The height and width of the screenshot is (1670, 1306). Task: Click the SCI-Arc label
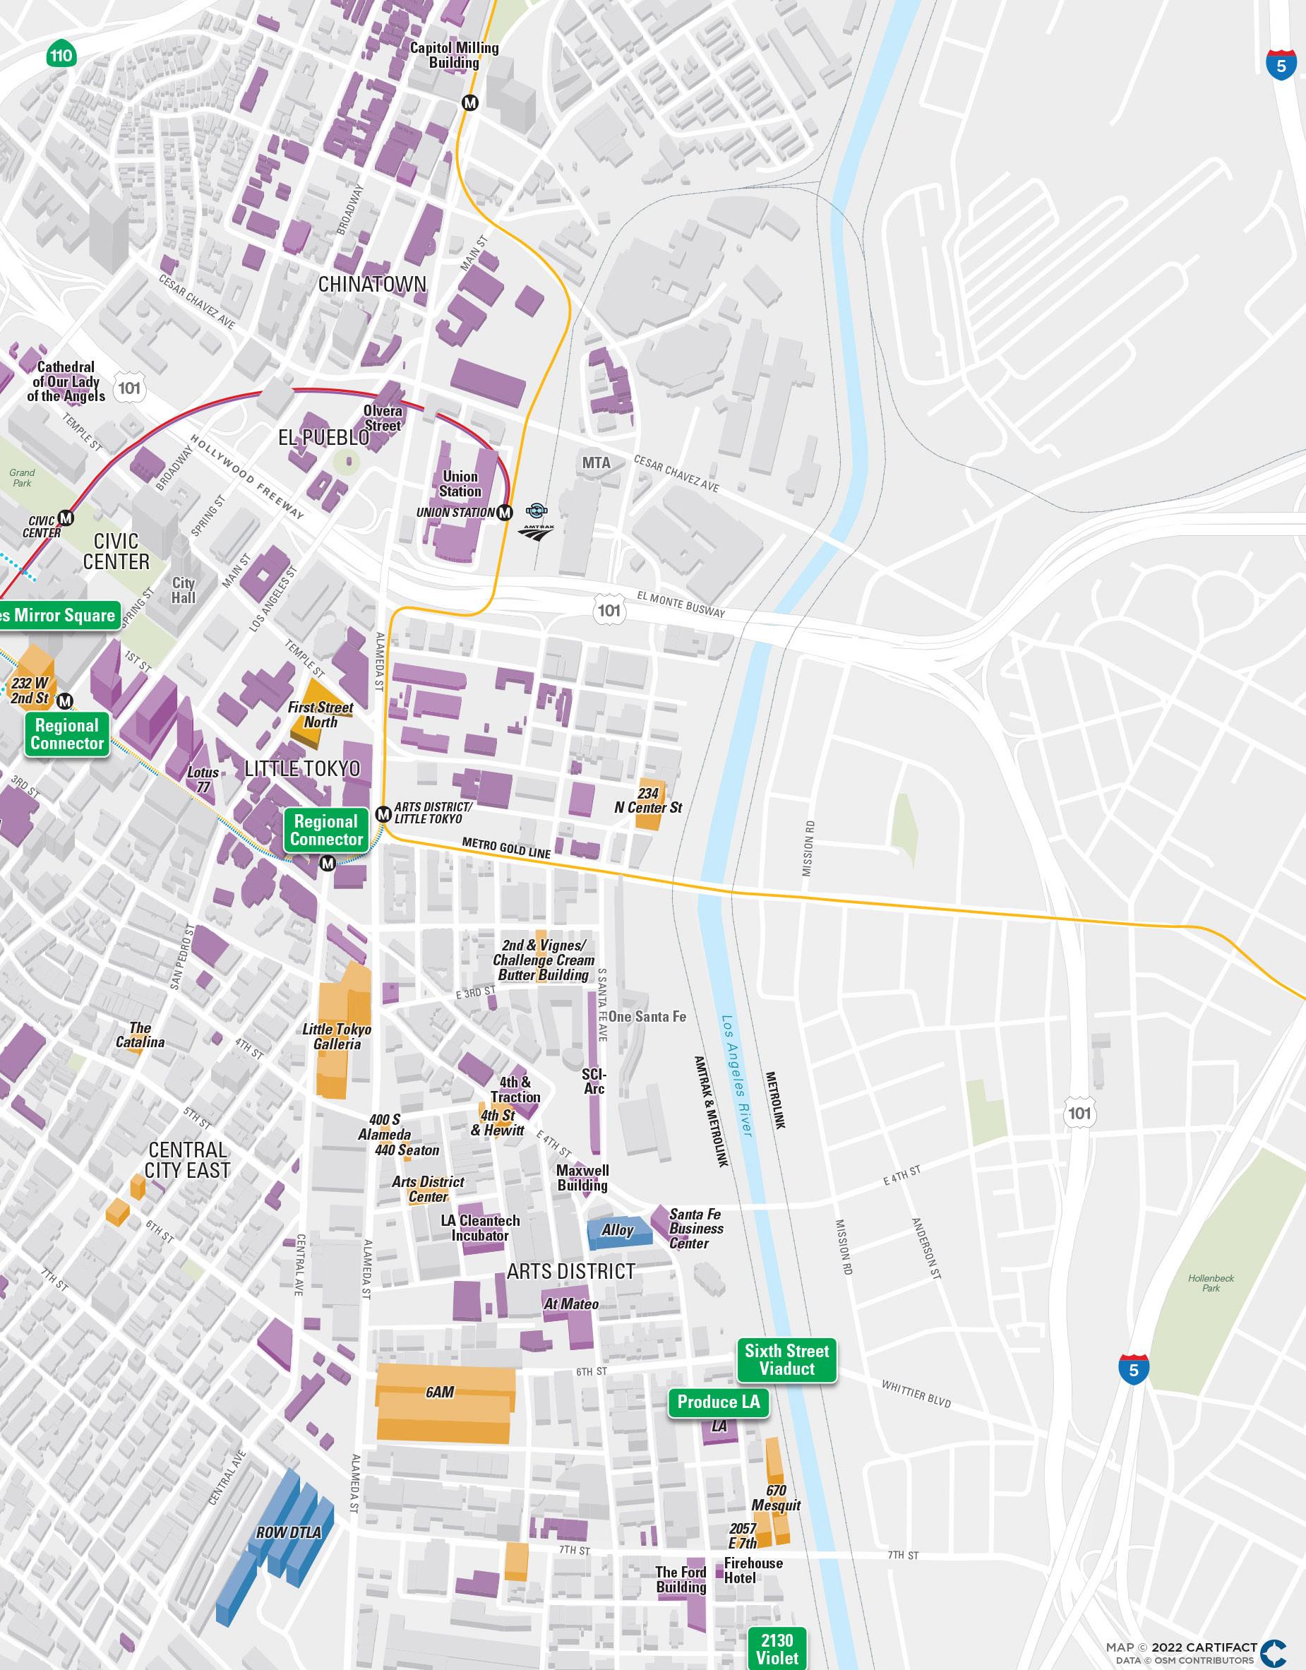[594, 1081]
